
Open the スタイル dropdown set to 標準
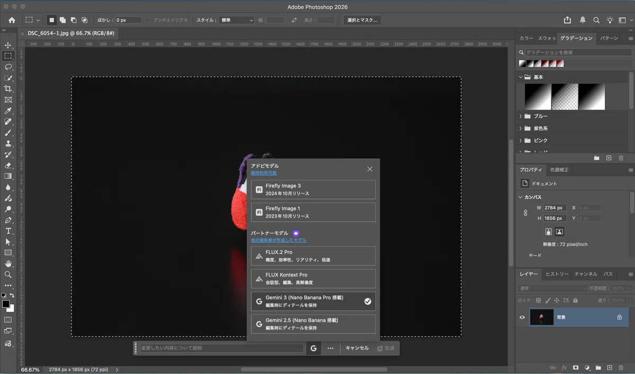[237, 20]
